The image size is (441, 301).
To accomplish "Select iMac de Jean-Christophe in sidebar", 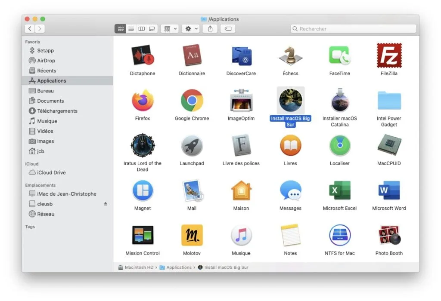I will click(x=68, y=194).
